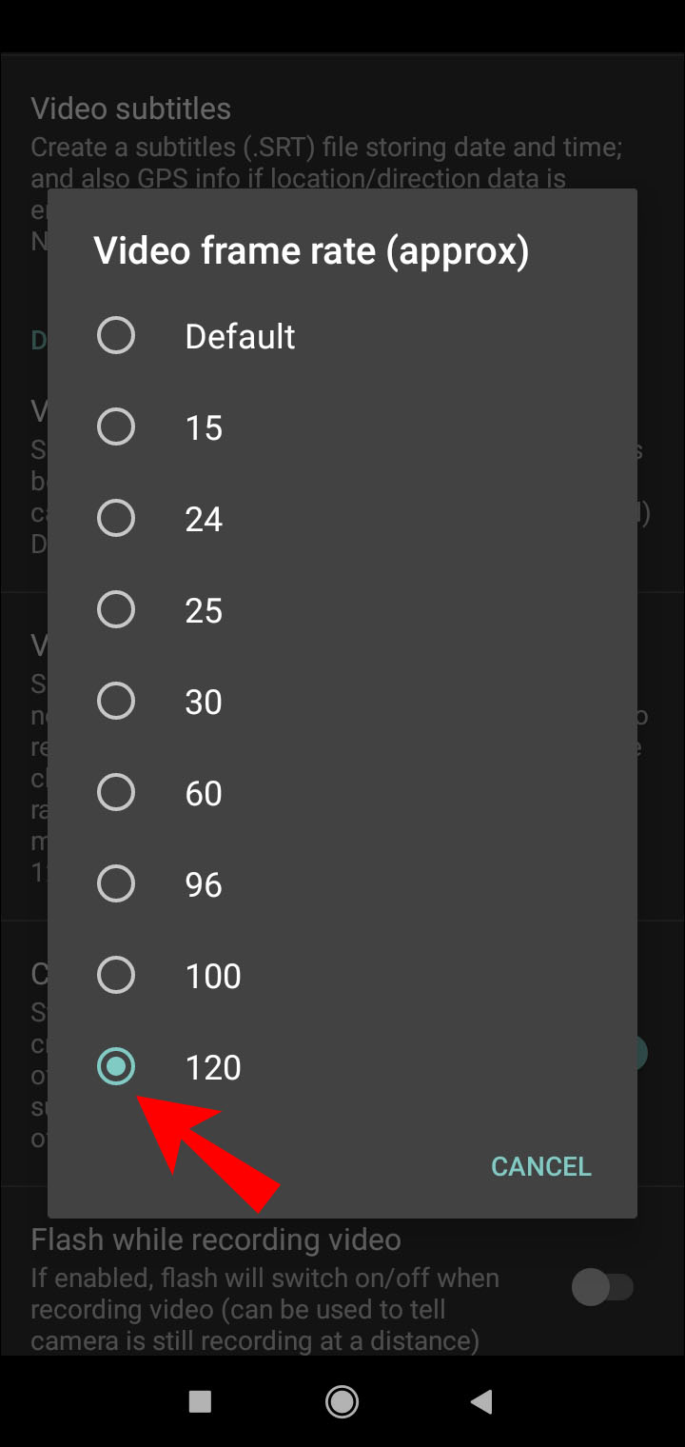
Task: Pick the 25 frame rate radio button
Action: point(116,610)
